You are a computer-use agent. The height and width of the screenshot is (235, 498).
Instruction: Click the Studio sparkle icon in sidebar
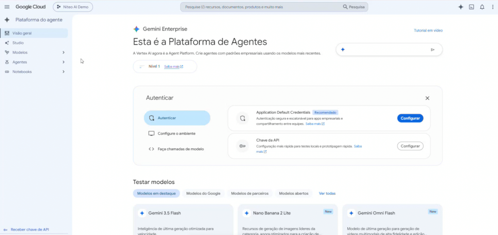click(x=7, y=43)
